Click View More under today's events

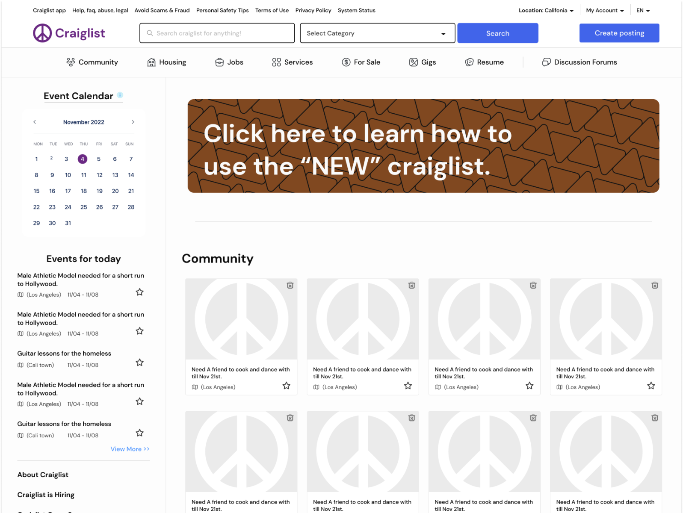(130, 449)
